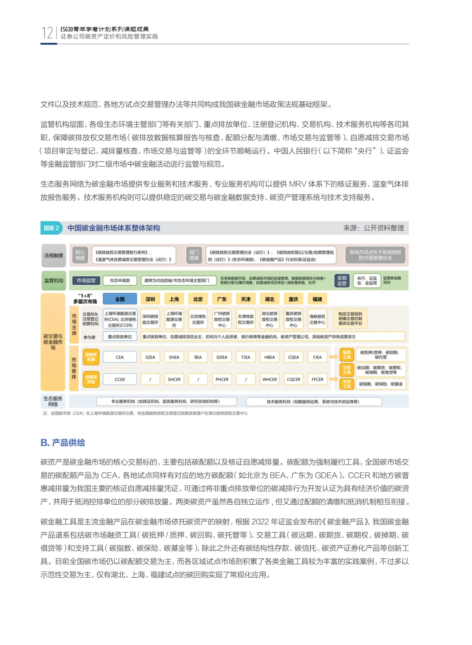Select the 北京 market header
Viewport: 472px width, 645px height.
point(198,299)
